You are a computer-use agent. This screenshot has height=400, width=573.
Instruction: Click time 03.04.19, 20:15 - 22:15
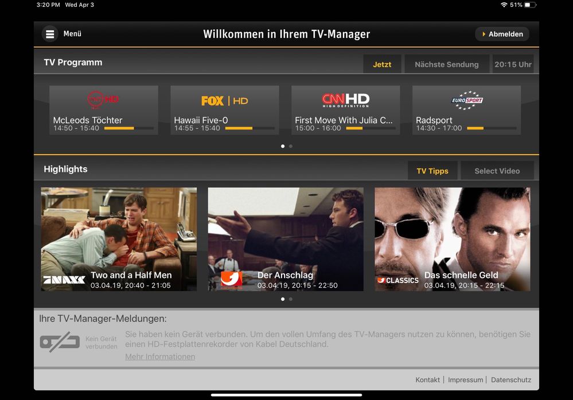pos(464,285)
